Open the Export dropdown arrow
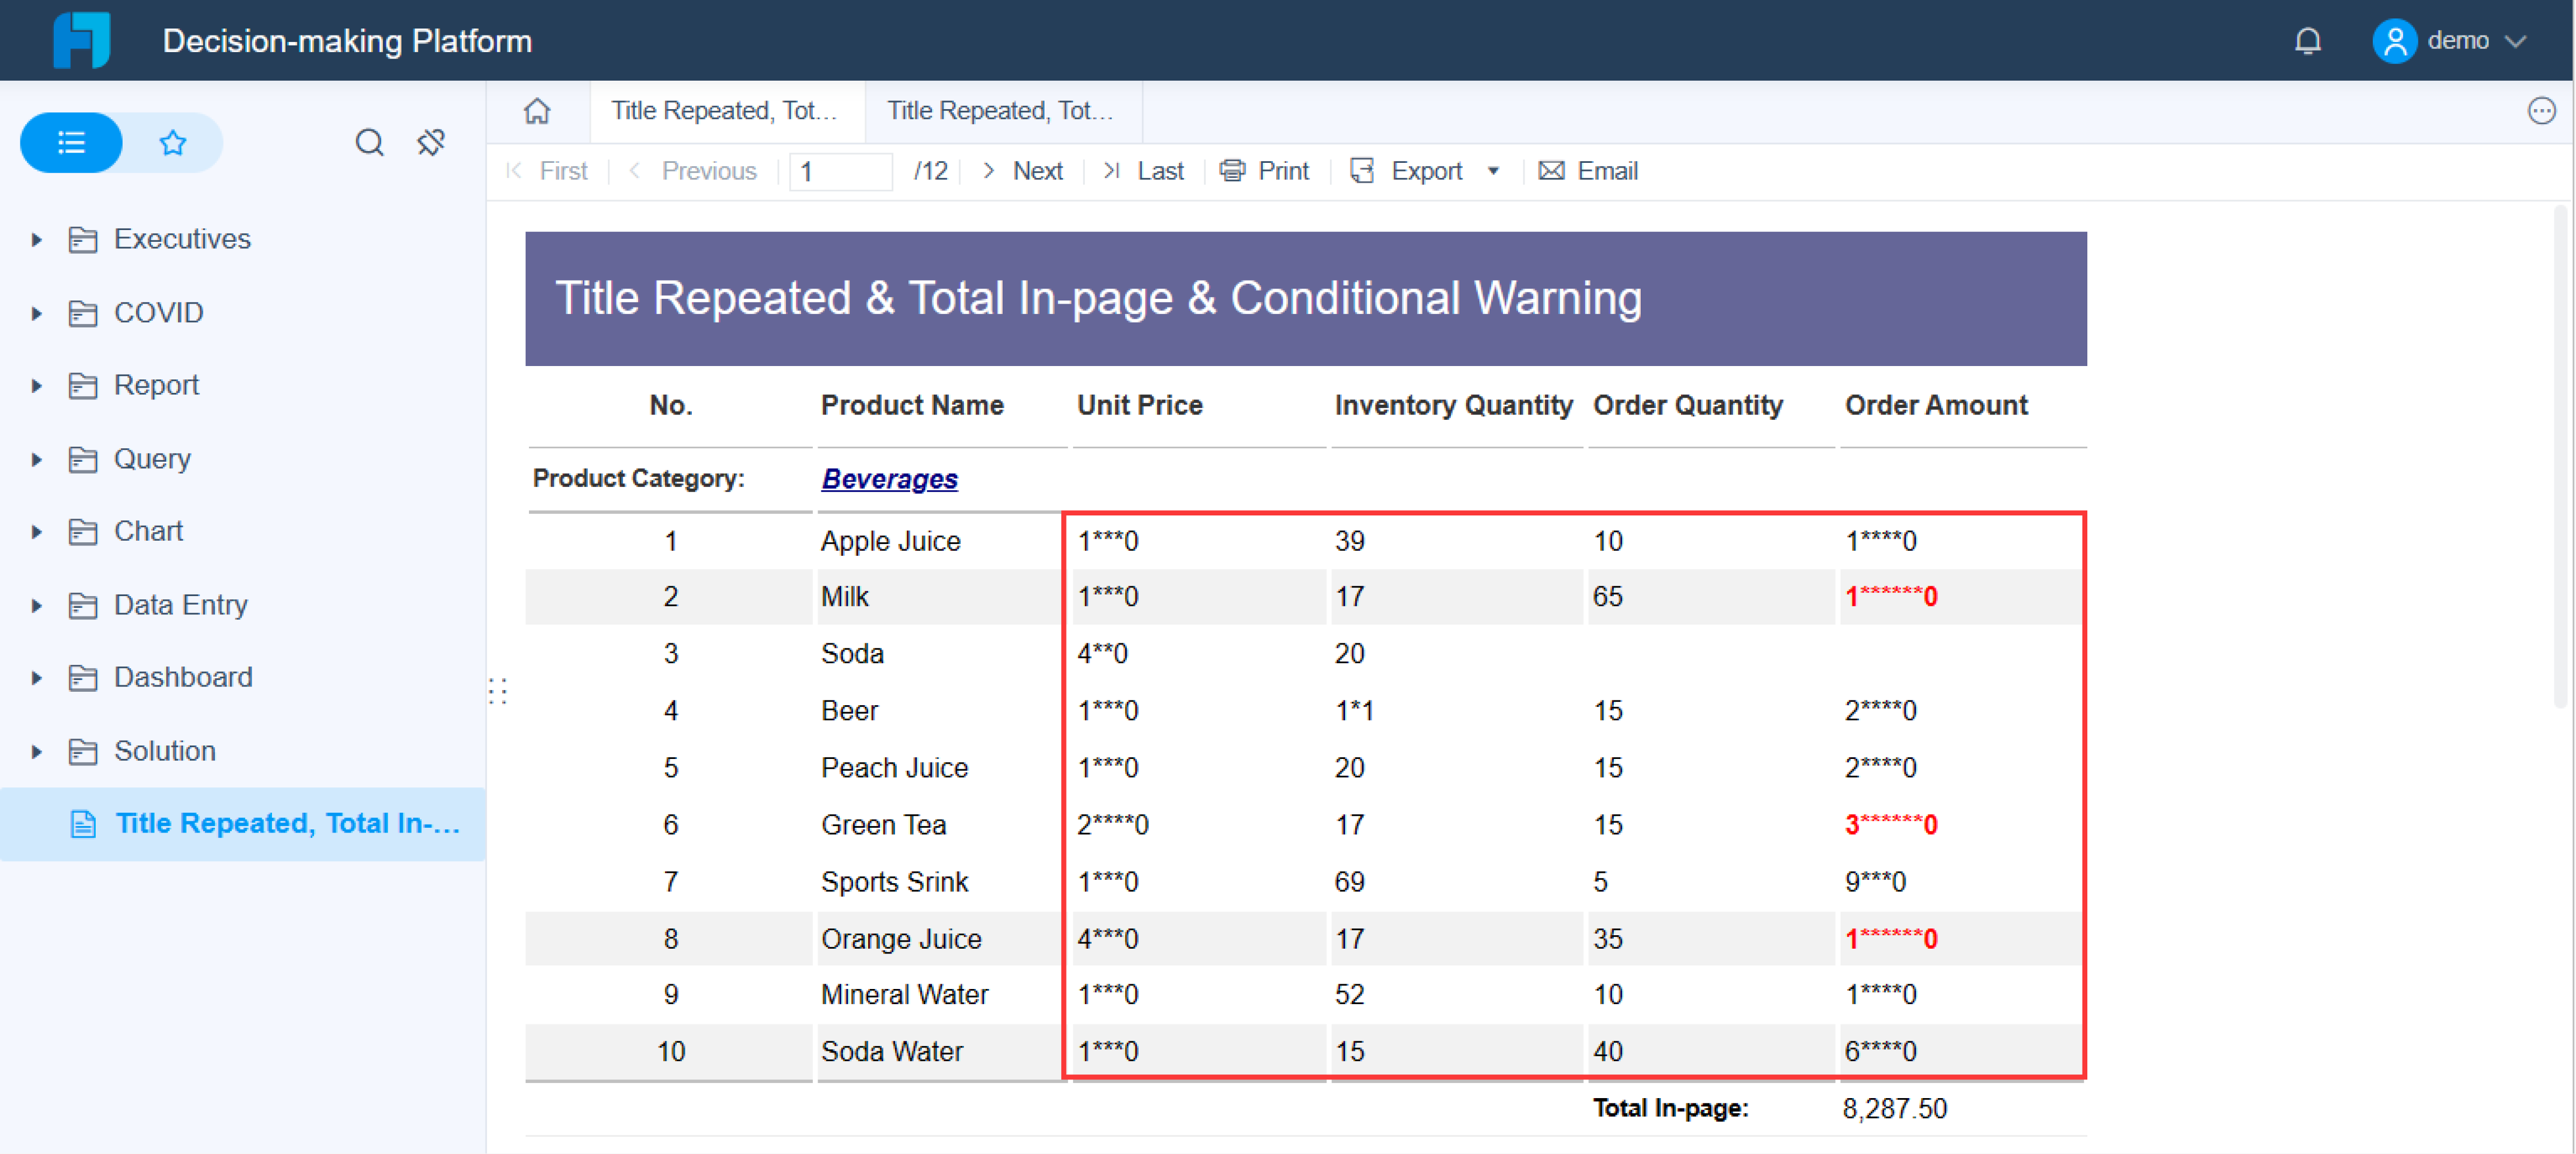 pyautogui.click(x=1493, y=171)
